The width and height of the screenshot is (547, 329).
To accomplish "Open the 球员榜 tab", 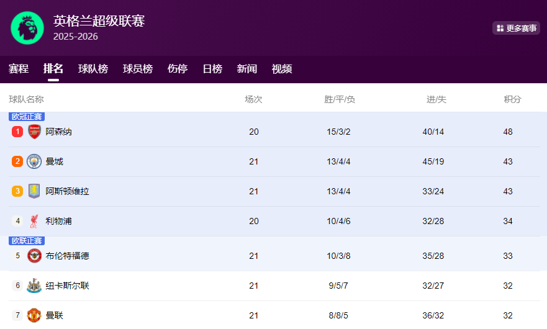I will click(138, 69).
